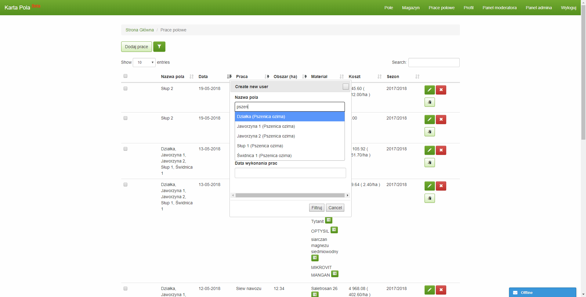Image resolution: width=586 pixels, height=297 pixels.
Task: Open the Show entries dropdown
Action: tap(144, 63)
